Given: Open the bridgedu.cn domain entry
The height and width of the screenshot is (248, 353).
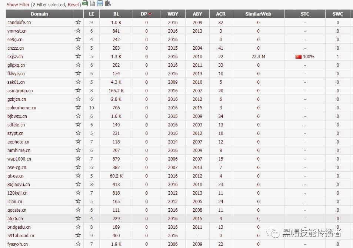Looking at the screenshot, I should [19, 227].
